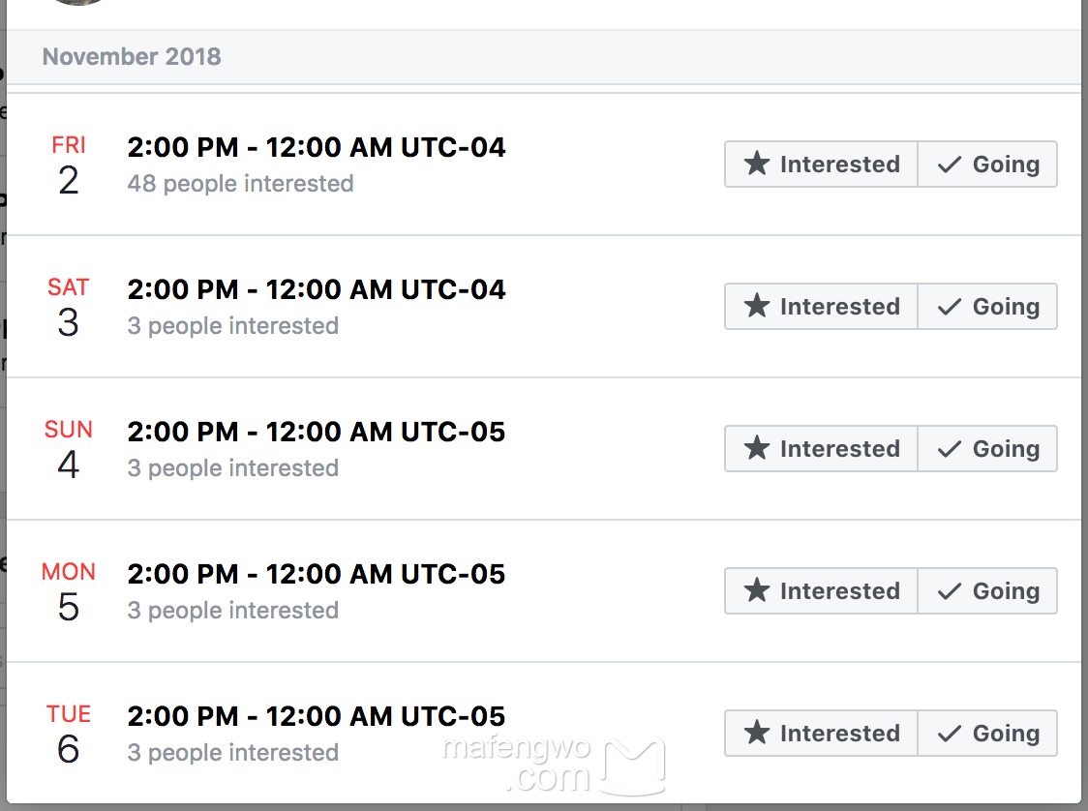The width and height of the screenshot is (1088, 811).
Task: Open Saturday 2:00 PM UTC-04 event time
Action: (x=317, y=290)
